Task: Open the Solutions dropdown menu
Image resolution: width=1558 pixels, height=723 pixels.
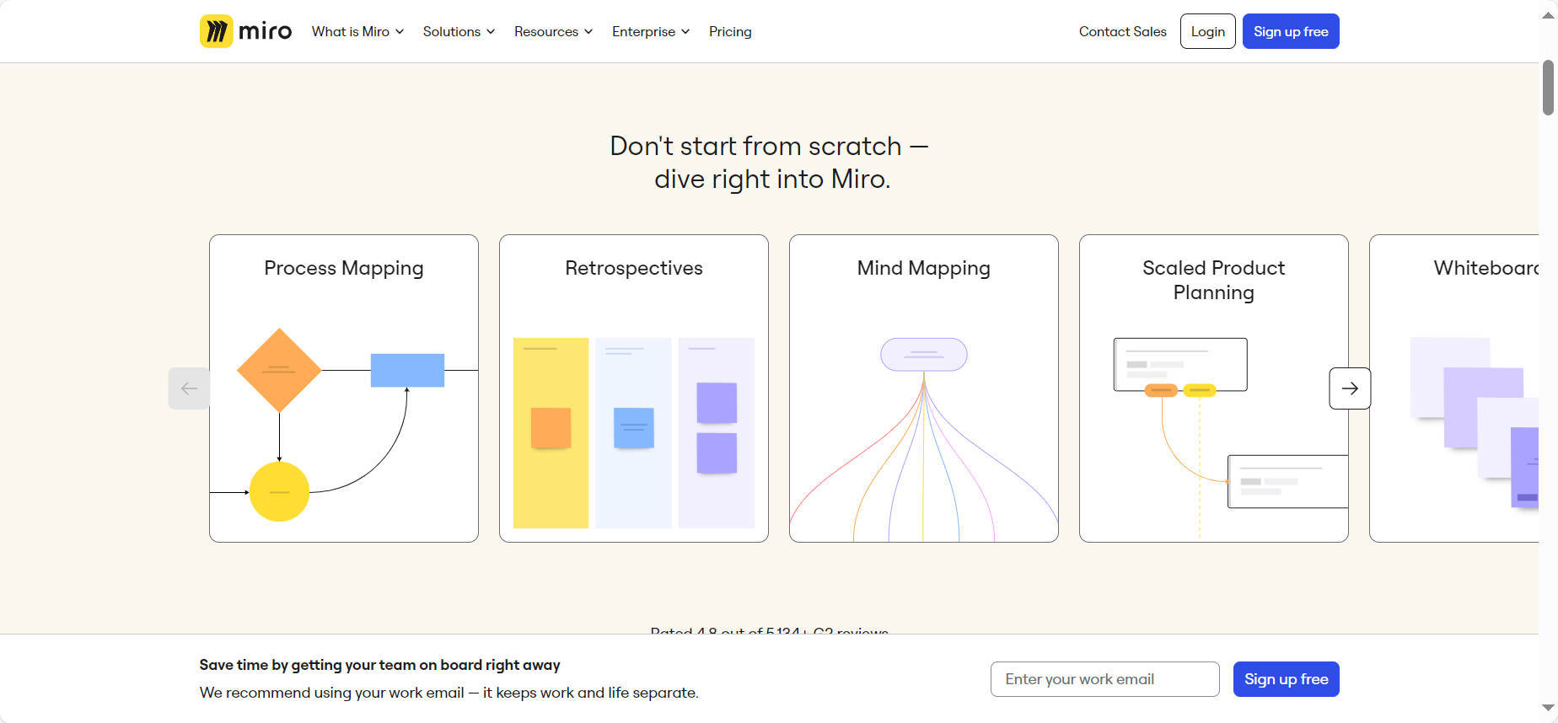Action: [x=459, y=31]
